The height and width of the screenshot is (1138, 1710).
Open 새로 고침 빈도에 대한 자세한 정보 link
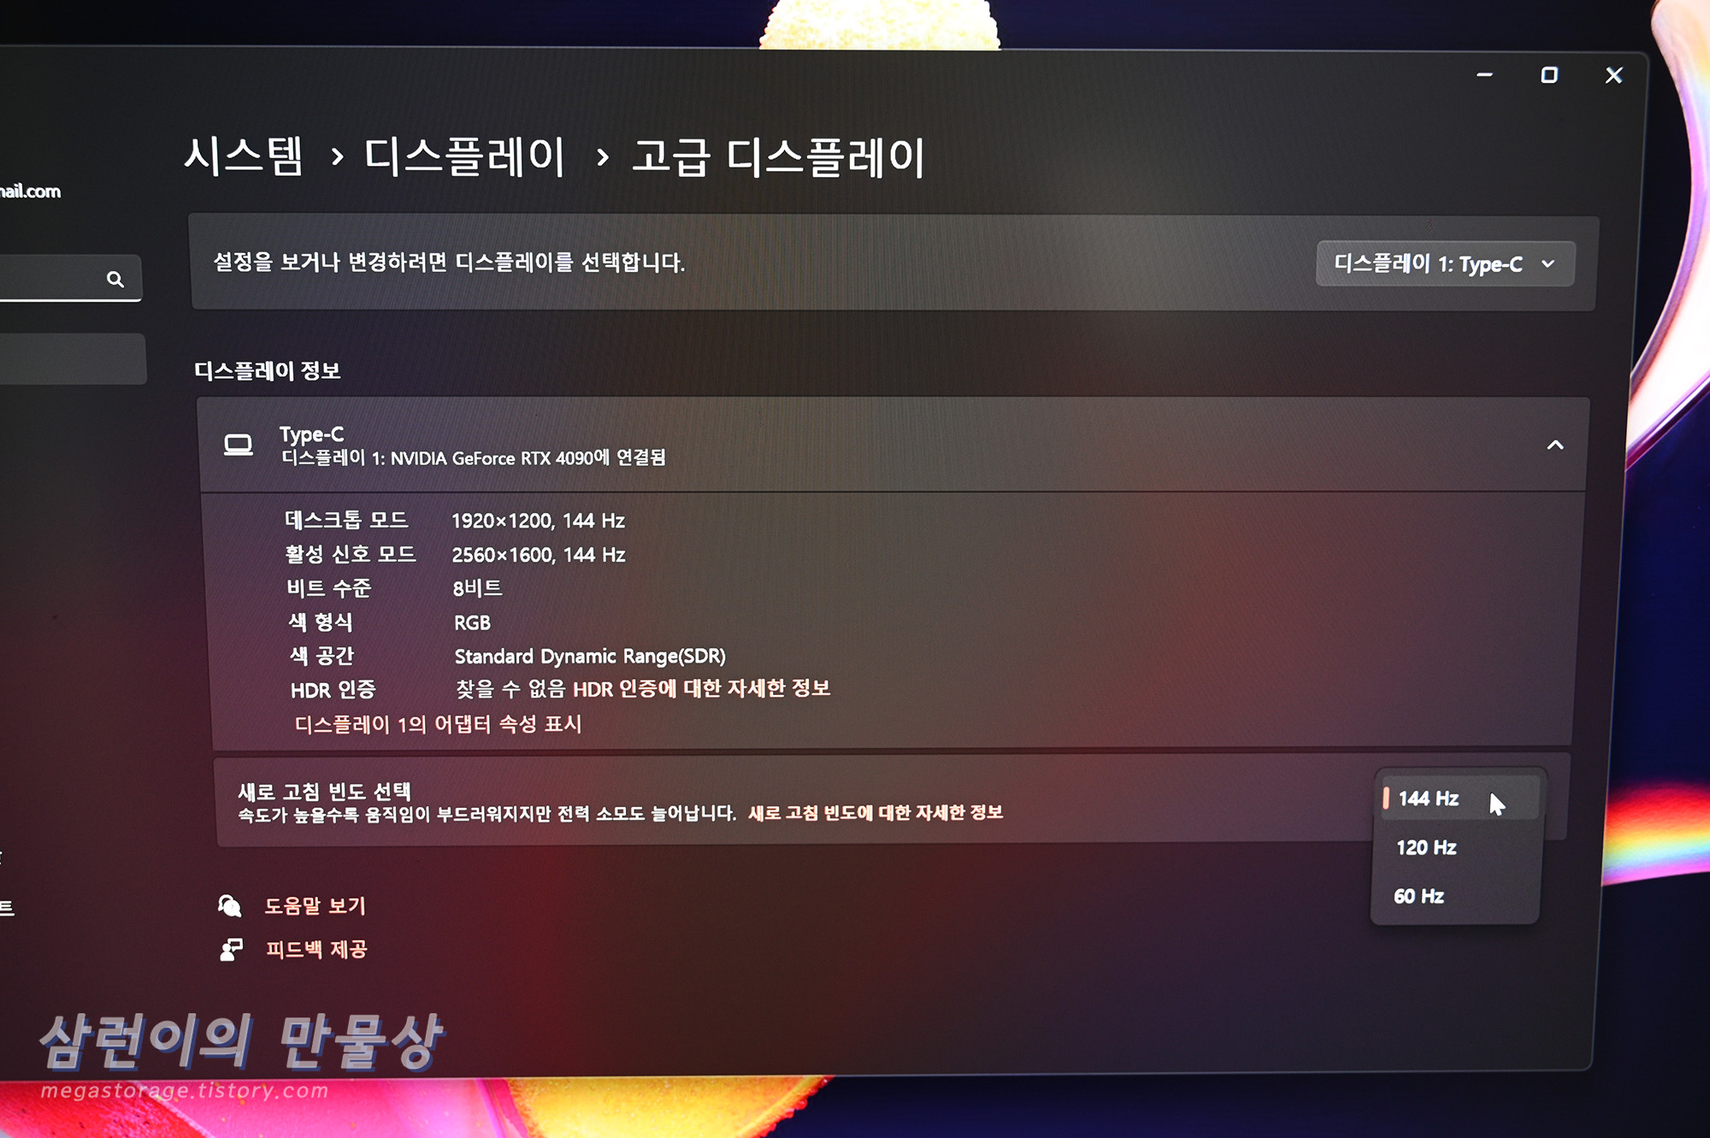(875, 812)
